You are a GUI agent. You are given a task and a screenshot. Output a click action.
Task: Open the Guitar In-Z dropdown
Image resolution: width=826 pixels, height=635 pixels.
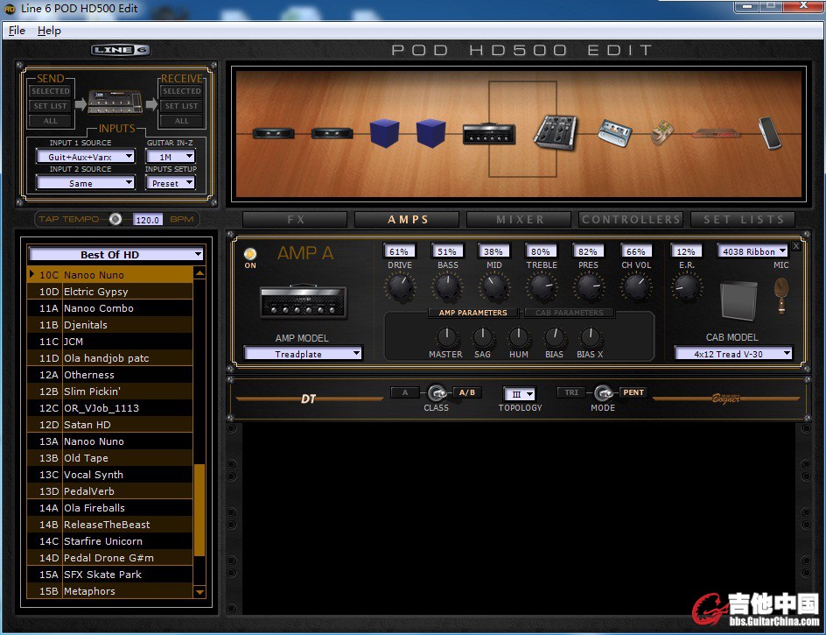tap(170, 157)
